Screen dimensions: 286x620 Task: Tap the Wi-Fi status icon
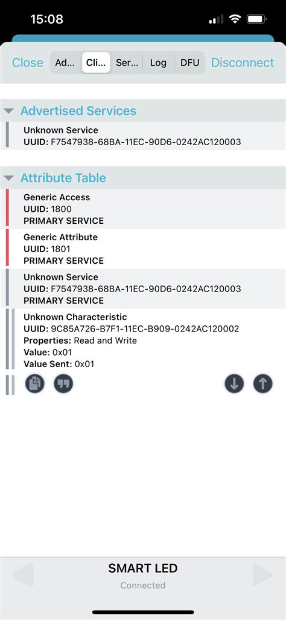coord(235,19)
